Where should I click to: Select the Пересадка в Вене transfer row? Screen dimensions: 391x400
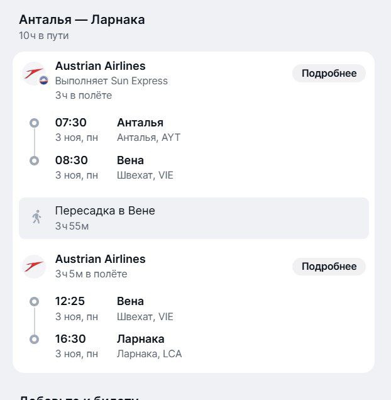click(194, 218)
